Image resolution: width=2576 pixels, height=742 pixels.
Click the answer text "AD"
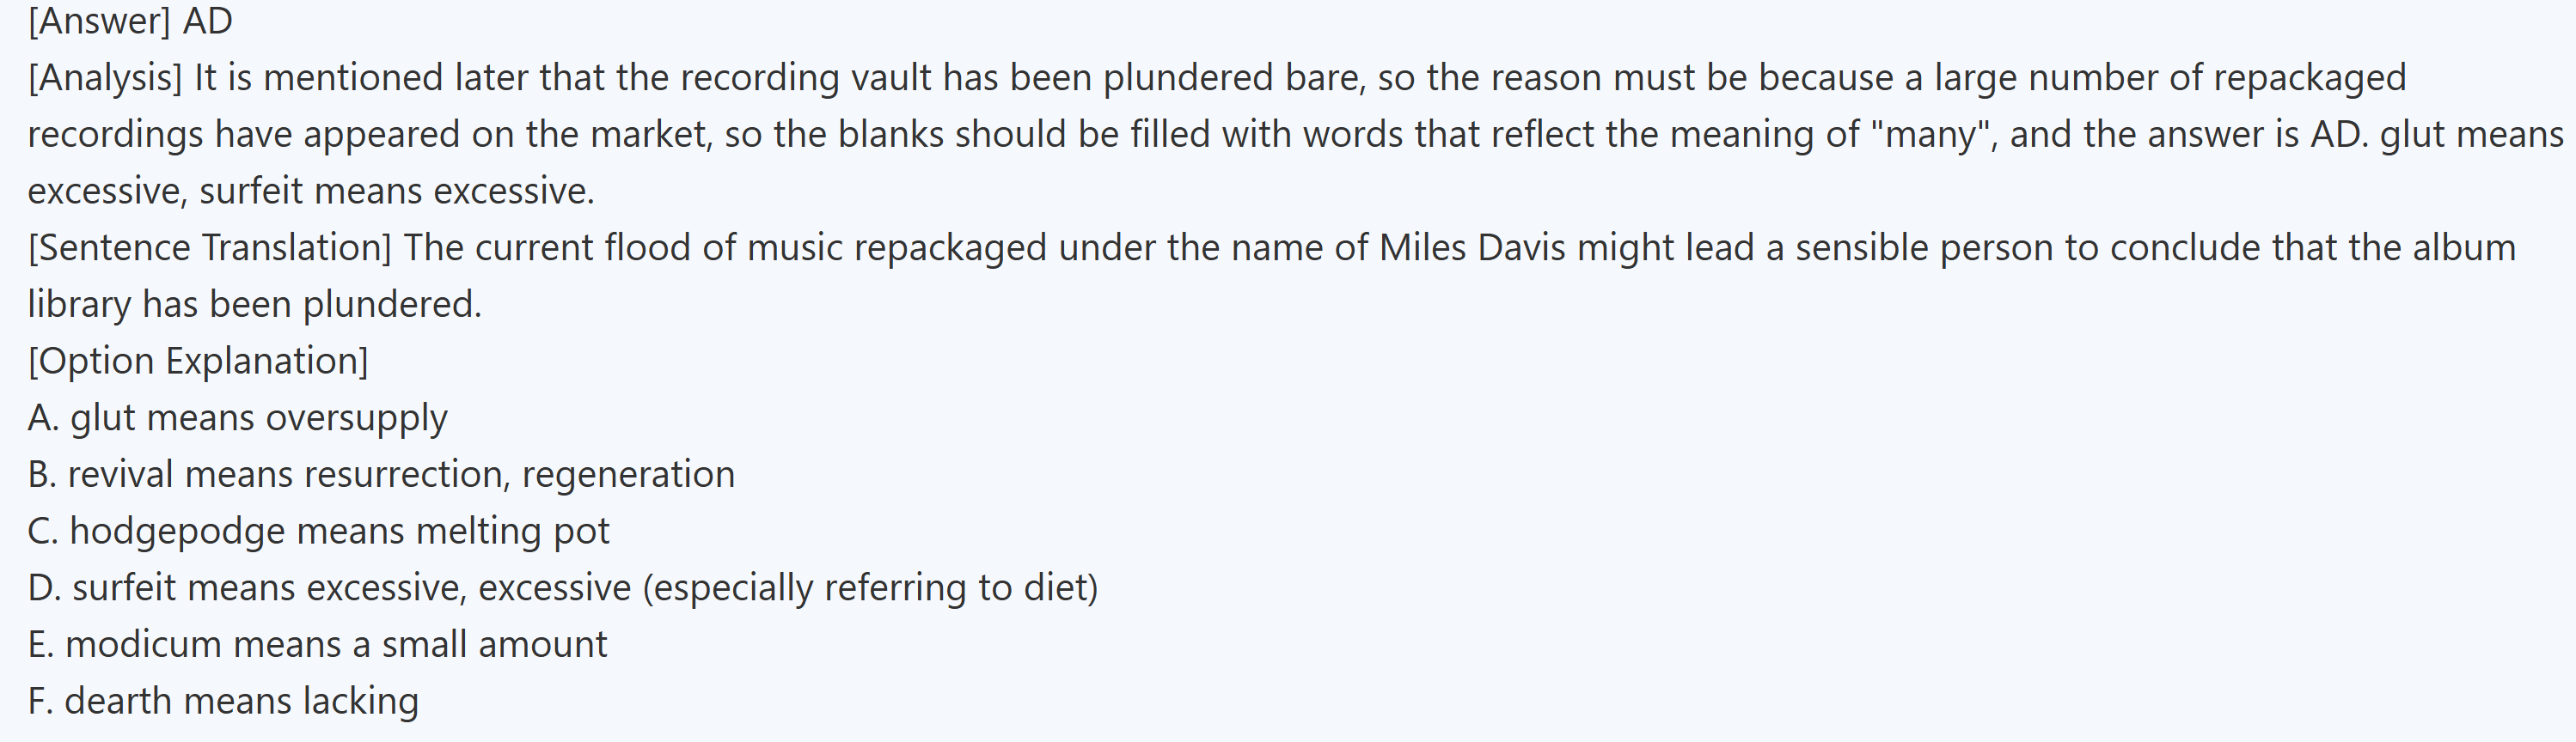(208, 21)
